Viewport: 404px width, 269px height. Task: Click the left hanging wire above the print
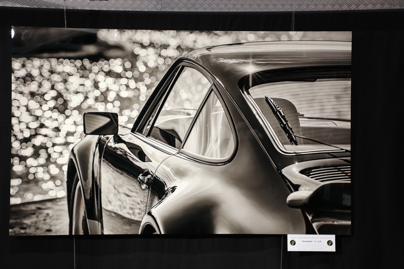[x=65, y=13]
